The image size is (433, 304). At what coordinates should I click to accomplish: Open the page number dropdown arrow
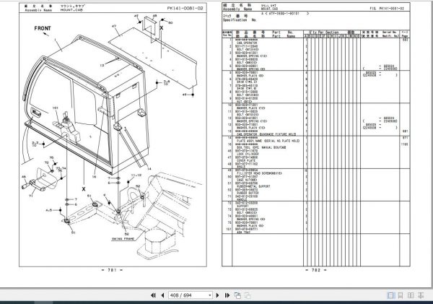(210, 295)
